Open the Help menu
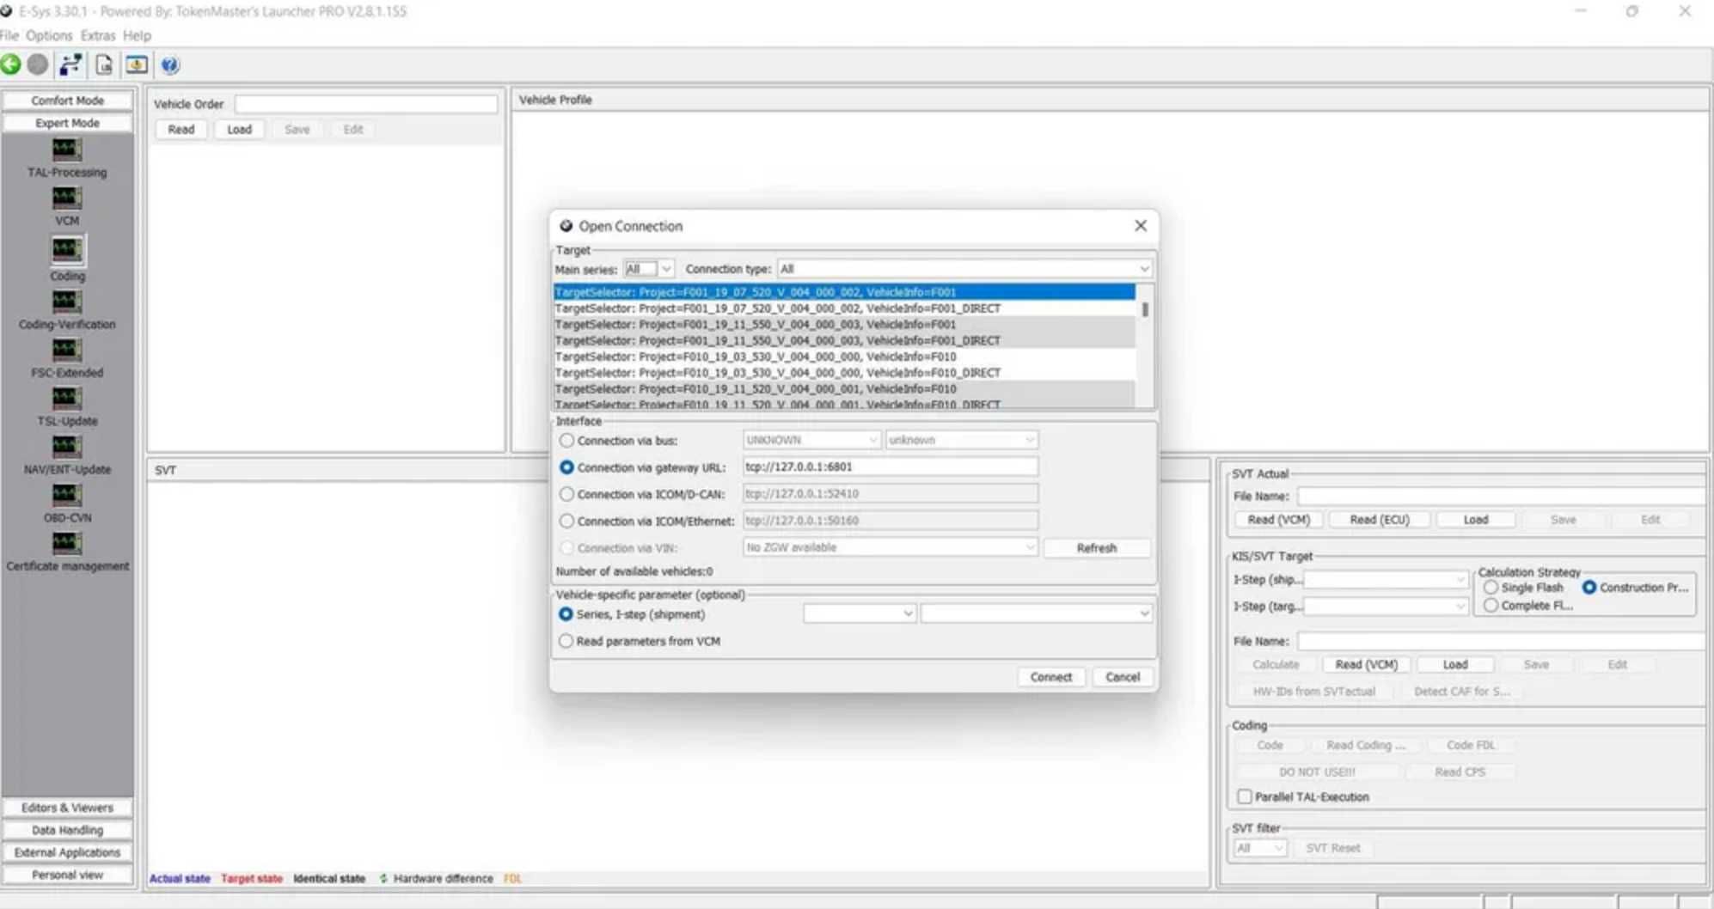 tap(137, 35)
